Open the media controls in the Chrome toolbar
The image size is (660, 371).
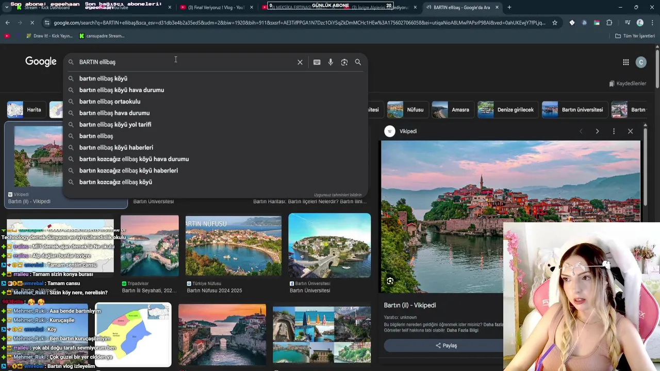[628, 23]
